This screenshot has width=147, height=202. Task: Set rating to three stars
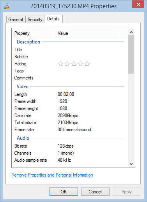(74, 64)
